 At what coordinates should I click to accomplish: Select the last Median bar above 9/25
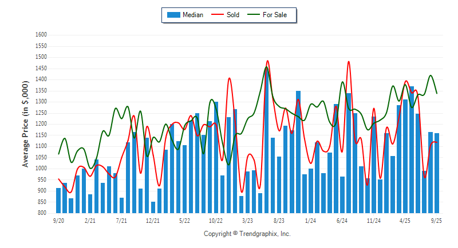coord(437,173)
